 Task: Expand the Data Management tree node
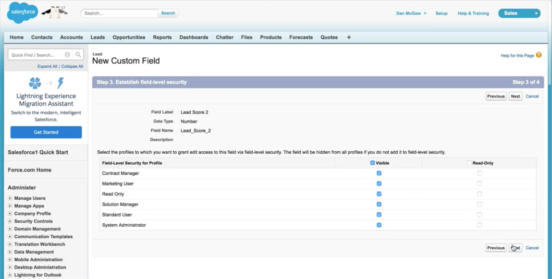point(10,252)
